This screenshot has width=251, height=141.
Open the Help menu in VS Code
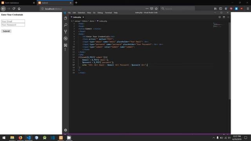click(116, 13)
